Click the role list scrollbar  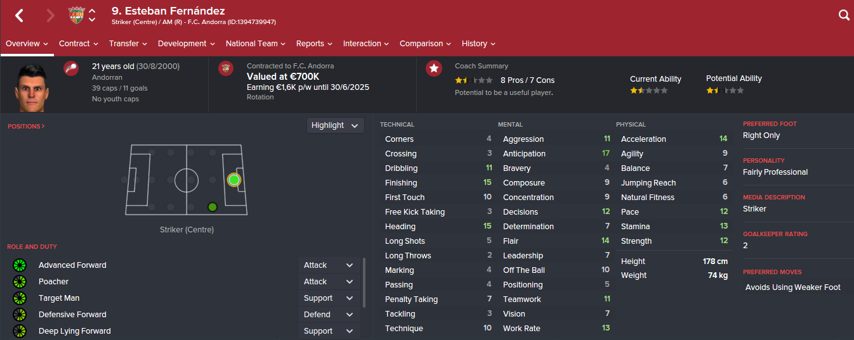364,282
